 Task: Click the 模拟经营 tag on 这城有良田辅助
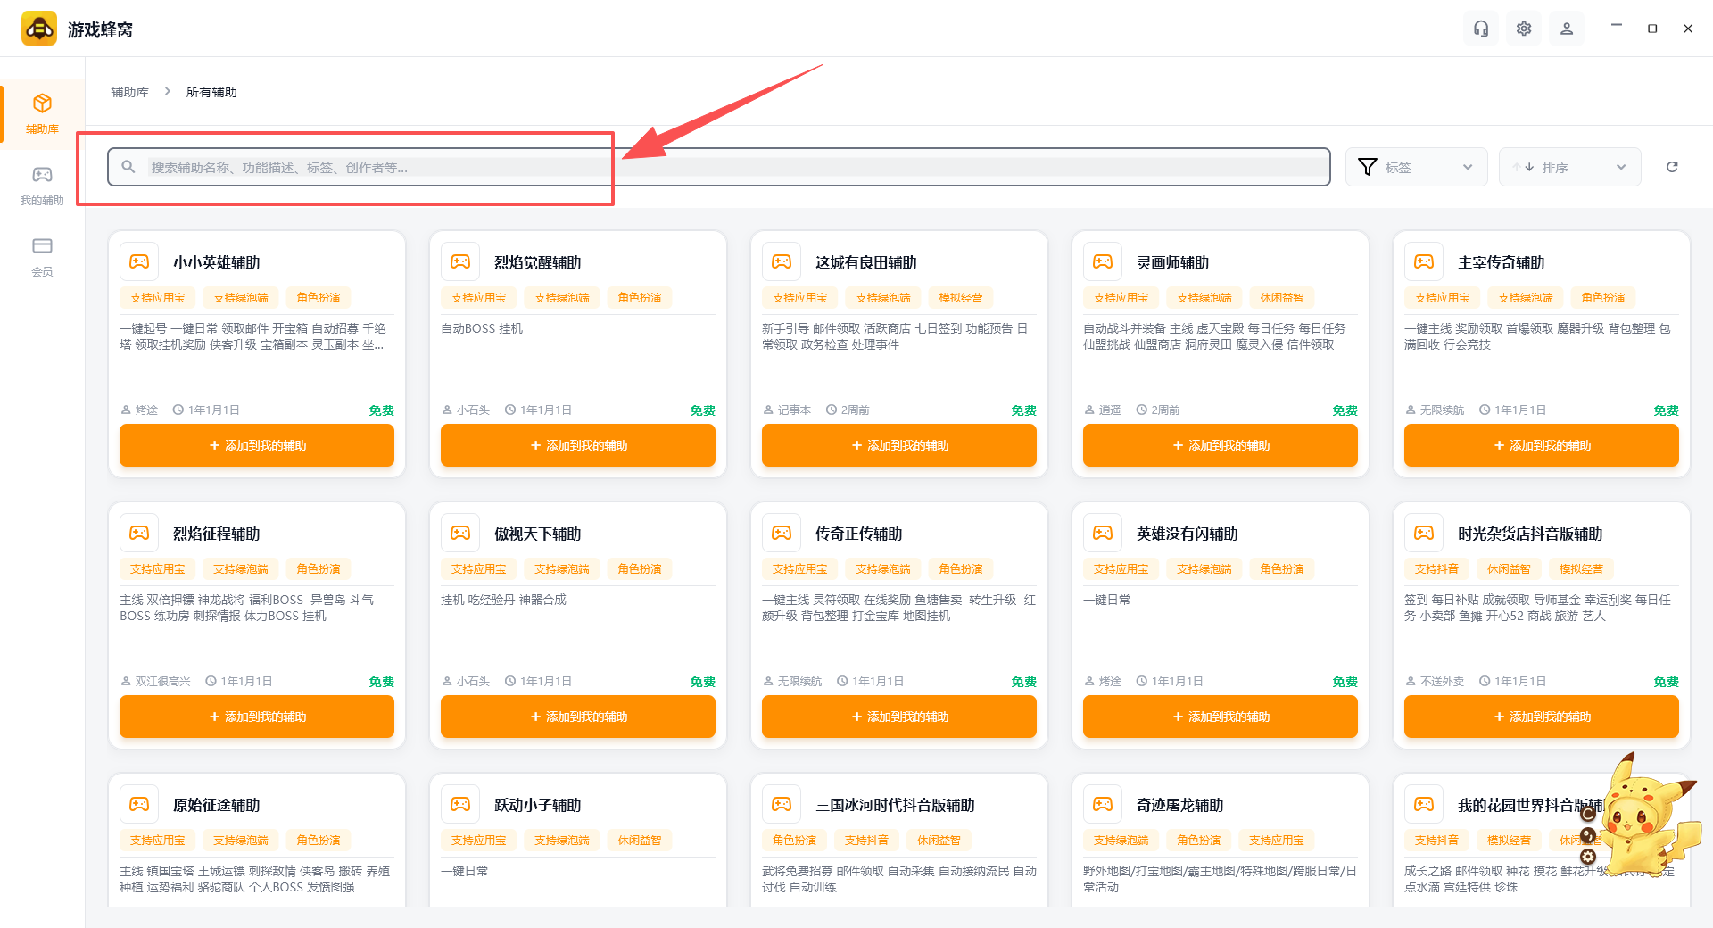coord(961,298)
